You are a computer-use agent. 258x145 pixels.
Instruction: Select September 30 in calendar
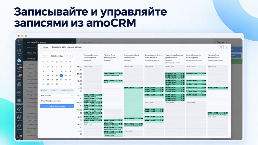click(57, 84)
